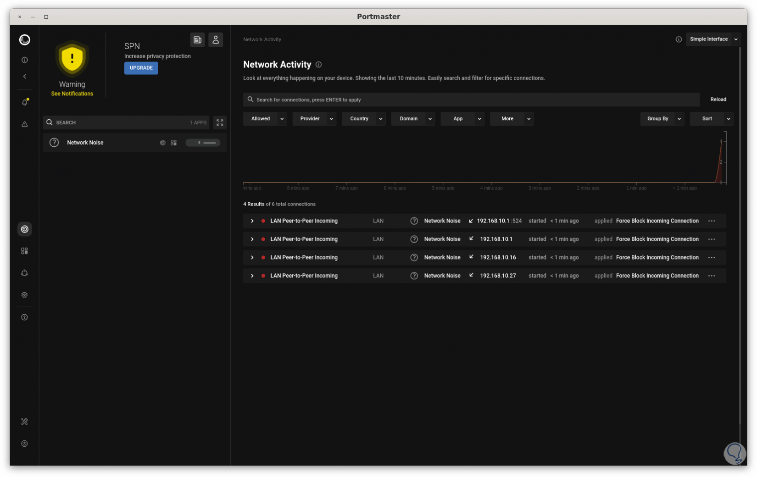Open the help question-mark sidebar icon

(25, 317)
